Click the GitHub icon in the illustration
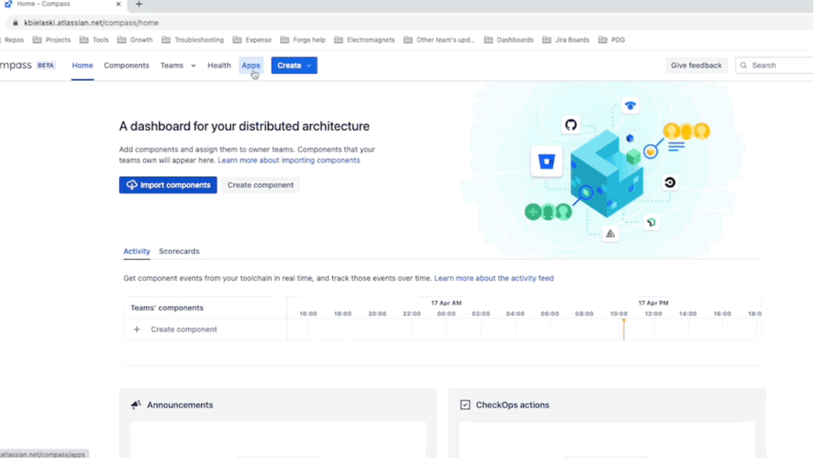814x458 pixels. click(571, 125)
